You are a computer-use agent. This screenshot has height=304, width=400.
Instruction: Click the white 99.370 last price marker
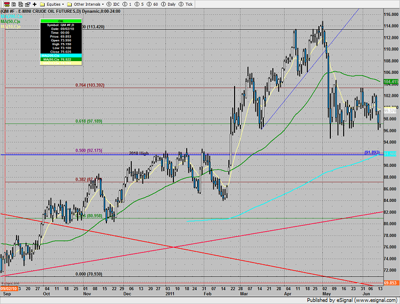tap(390, 111)
